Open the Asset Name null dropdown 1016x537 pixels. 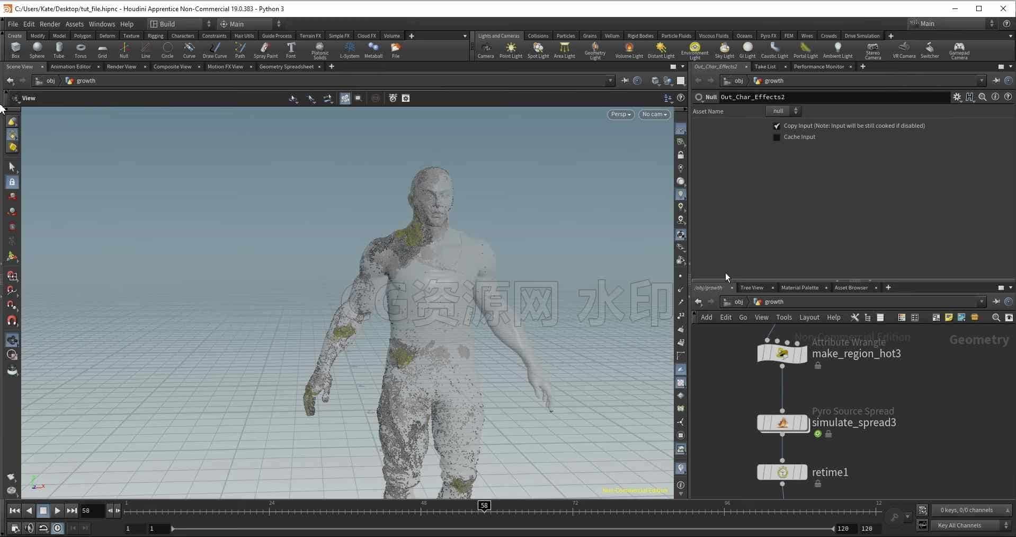783,111
